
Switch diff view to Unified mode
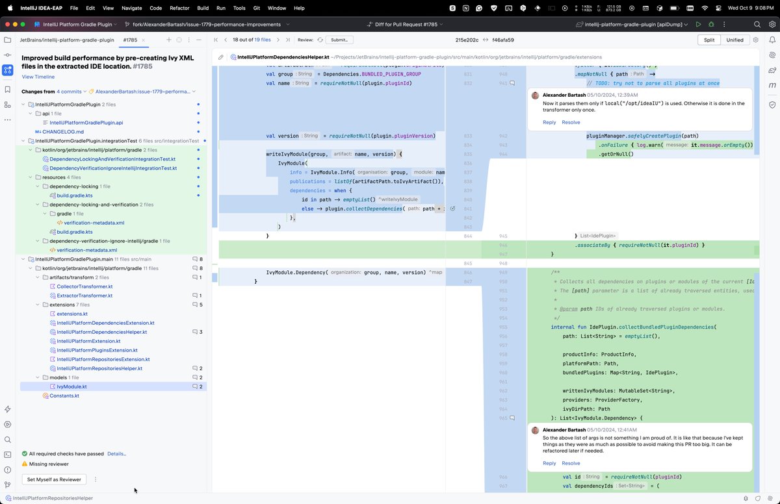coord(734,40)
